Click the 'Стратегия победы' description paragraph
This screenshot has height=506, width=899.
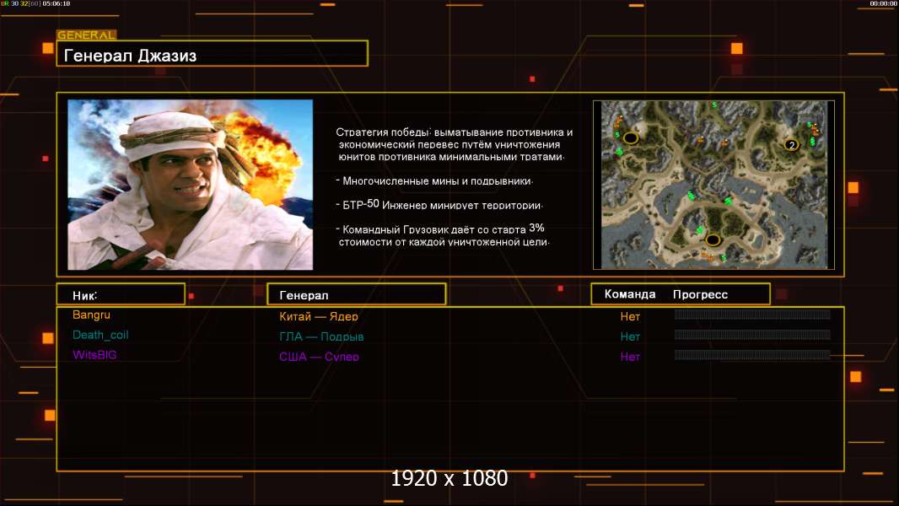(x=454, y=144)
